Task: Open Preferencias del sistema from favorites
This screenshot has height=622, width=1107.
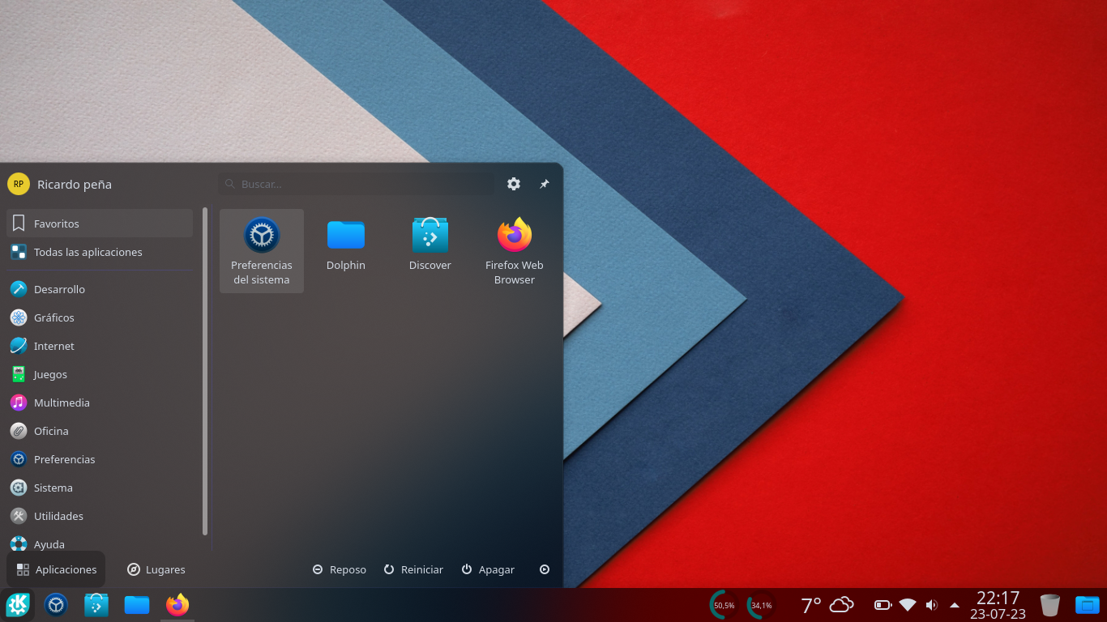Action: coord(261,250)
